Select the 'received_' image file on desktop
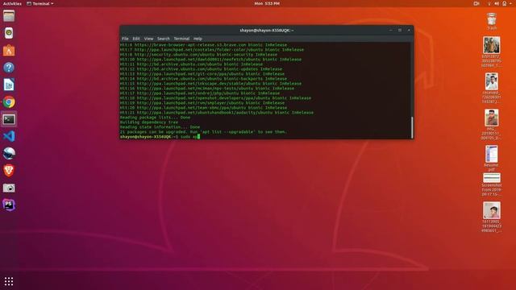 [x=492, y=88]
